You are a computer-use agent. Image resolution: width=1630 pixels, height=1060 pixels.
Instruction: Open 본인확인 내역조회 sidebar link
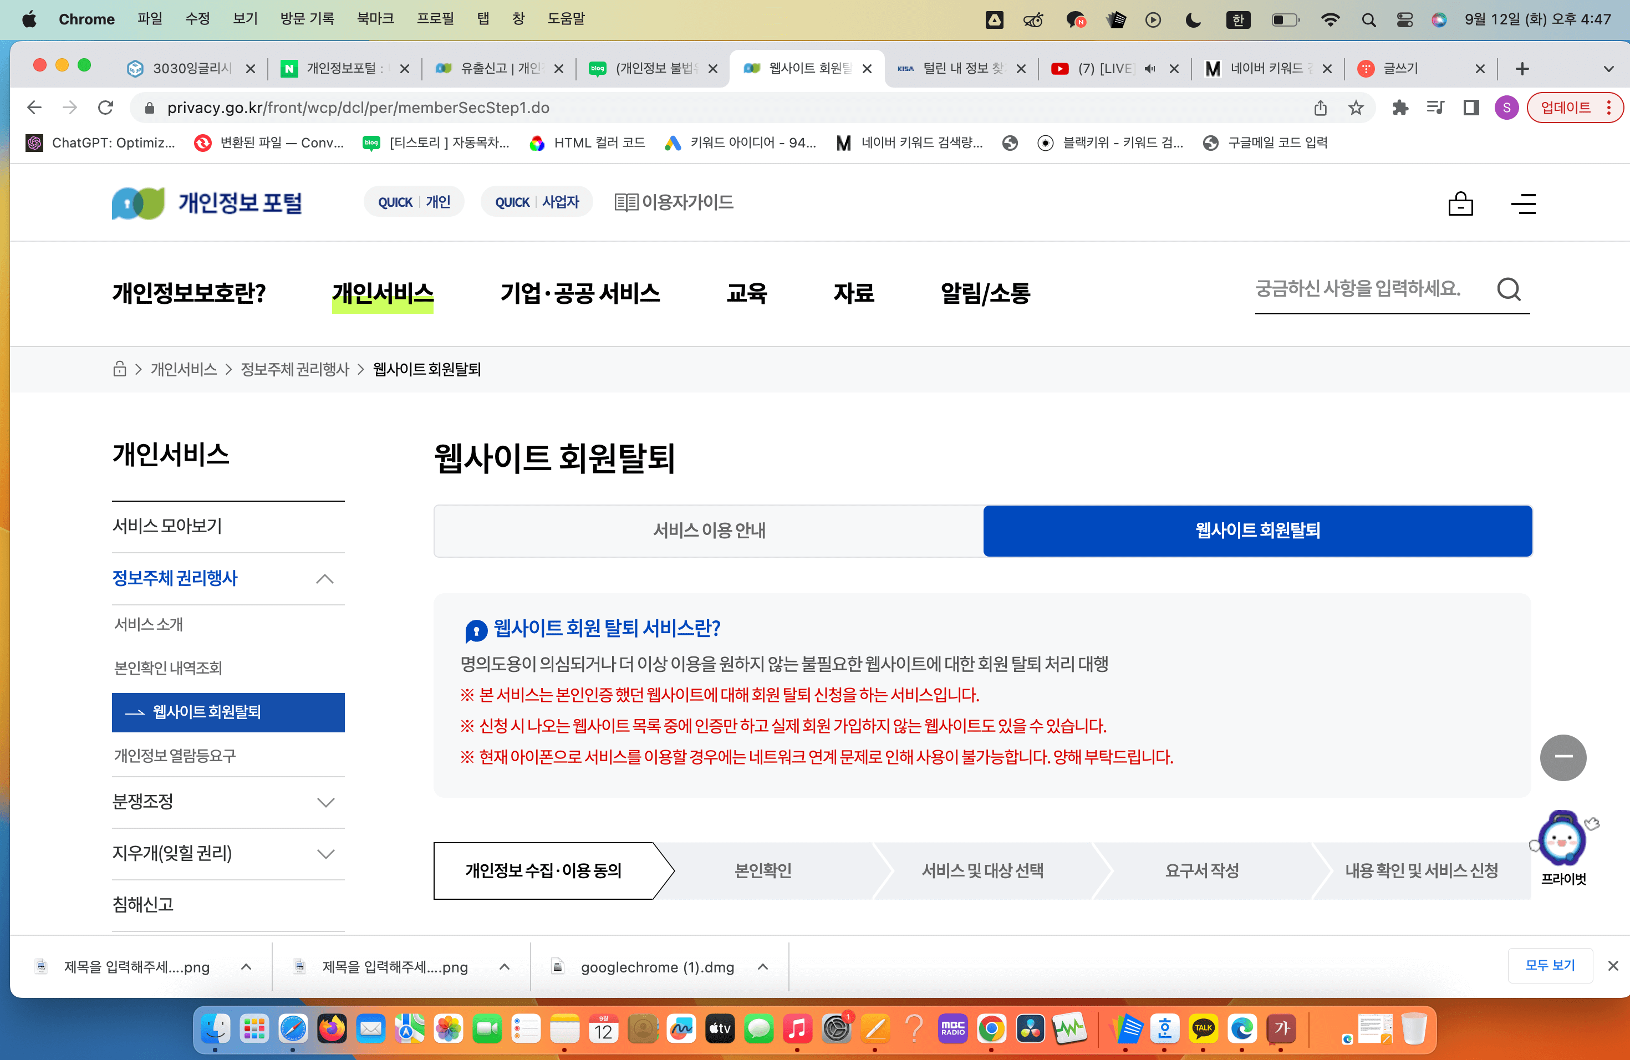[168, 667]
